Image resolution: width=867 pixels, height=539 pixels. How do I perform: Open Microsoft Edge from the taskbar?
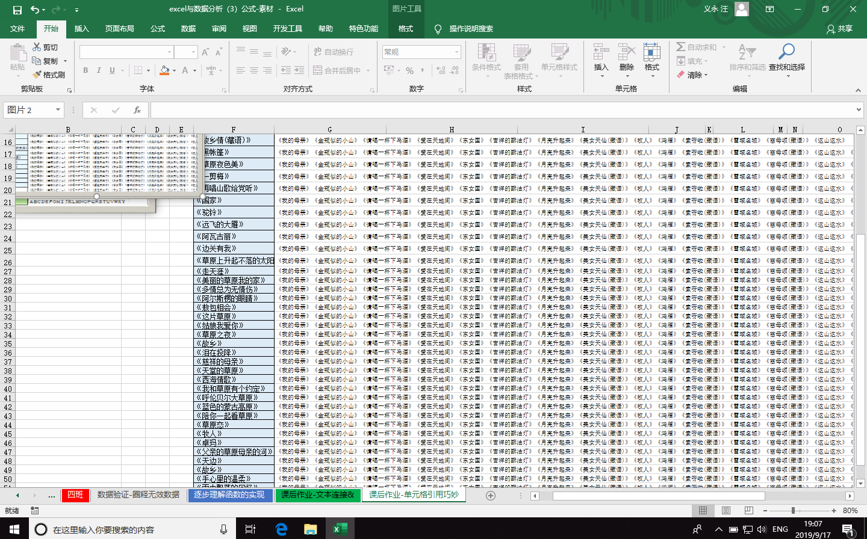click(281, 529)
